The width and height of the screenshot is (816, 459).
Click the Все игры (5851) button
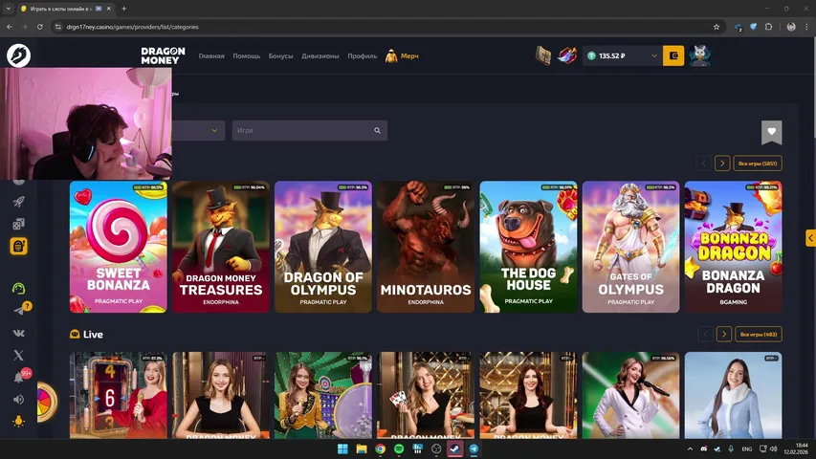click(759, 164)
